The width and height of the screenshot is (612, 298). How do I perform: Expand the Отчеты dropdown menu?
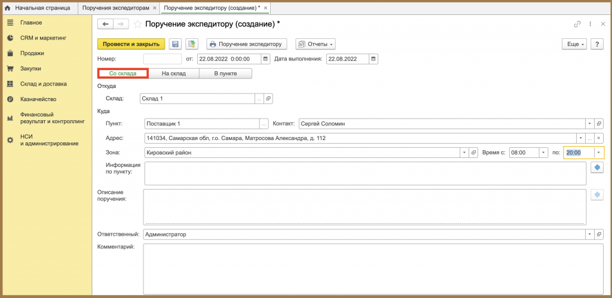tap(316, 44)
